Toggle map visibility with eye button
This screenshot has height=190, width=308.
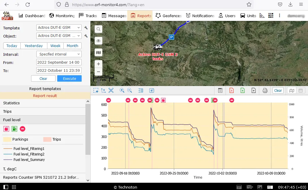(x=99, y=41)
